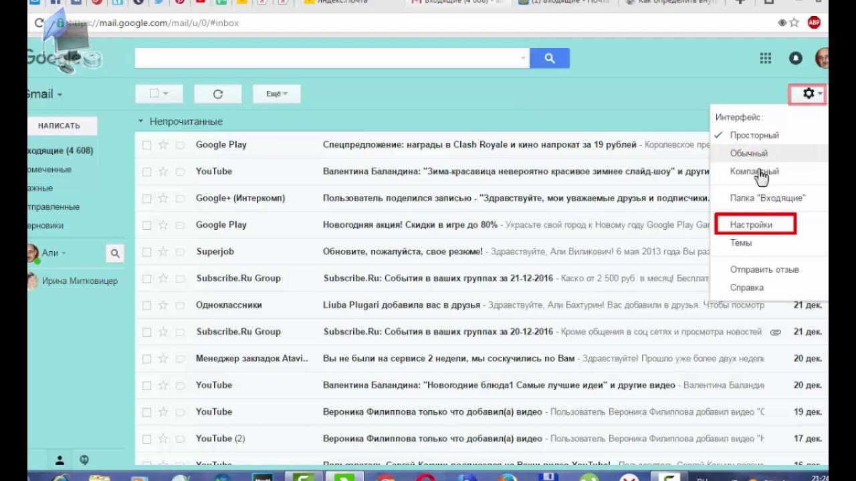Check the Google+ (Интеркомп) email

[x=146, y=198]
